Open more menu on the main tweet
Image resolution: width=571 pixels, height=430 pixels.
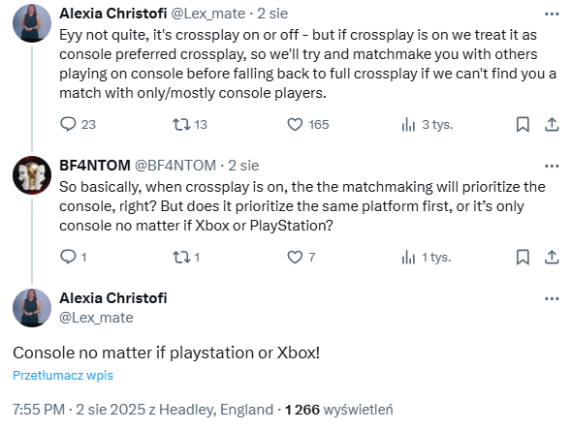pos(552,299)
